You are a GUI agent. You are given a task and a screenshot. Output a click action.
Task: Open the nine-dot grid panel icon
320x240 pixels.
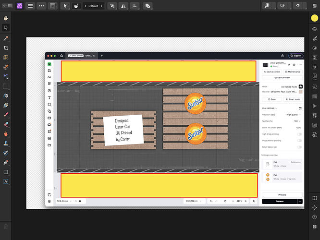coord(315,198)
